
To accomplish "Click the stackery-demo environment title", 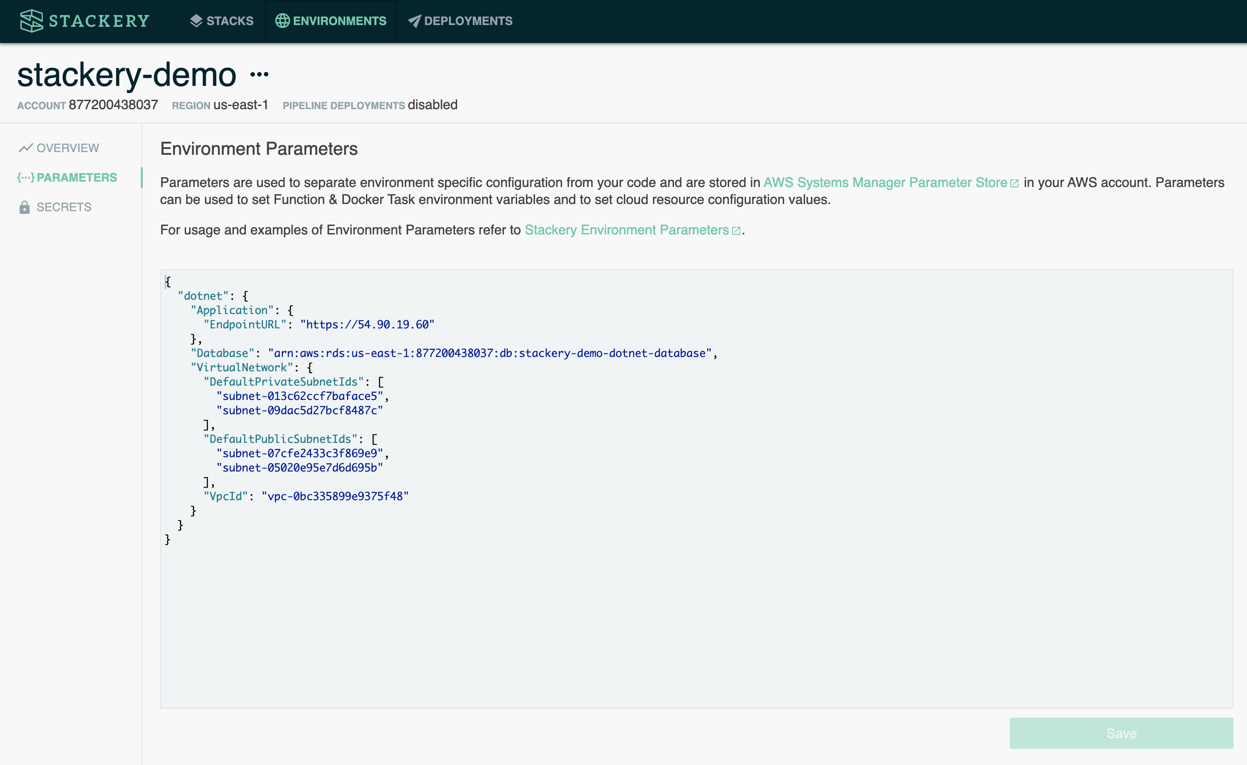I will click(127, 74).
